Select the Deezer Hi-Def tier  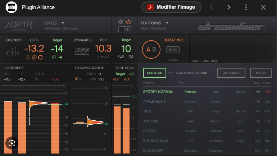coord(190,131)
